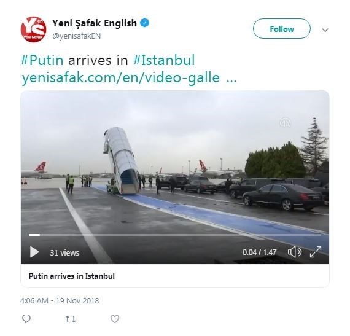Click the Yeni Şafak profile avatar
350x336 pixels.
point(33,29)
